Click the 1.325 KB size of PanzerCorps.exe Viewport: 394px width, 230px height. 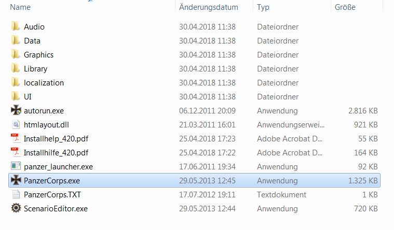coord(362,180)
